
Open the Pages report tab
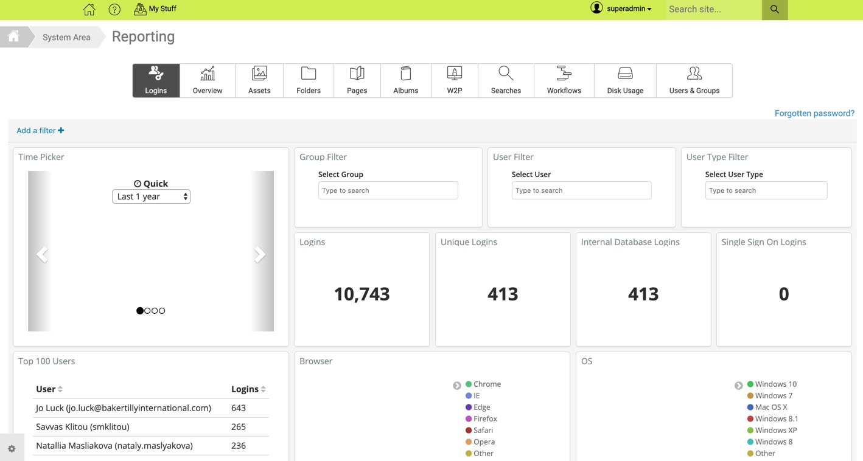click(357, 80)
